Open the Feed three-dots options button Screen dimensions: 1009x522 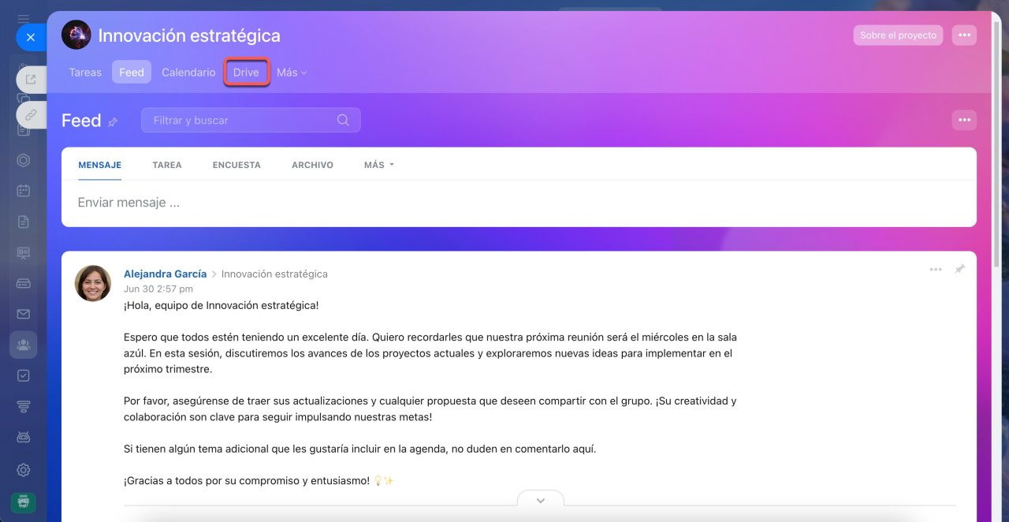[964, 120]
